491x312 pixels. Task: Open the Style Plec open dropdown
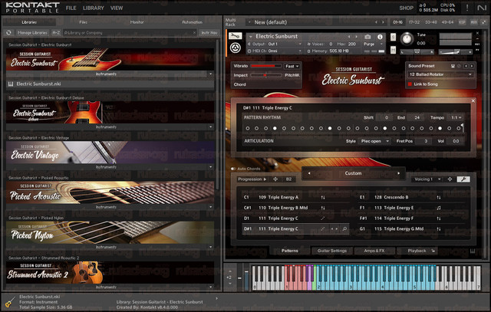(x=374, y=141)
